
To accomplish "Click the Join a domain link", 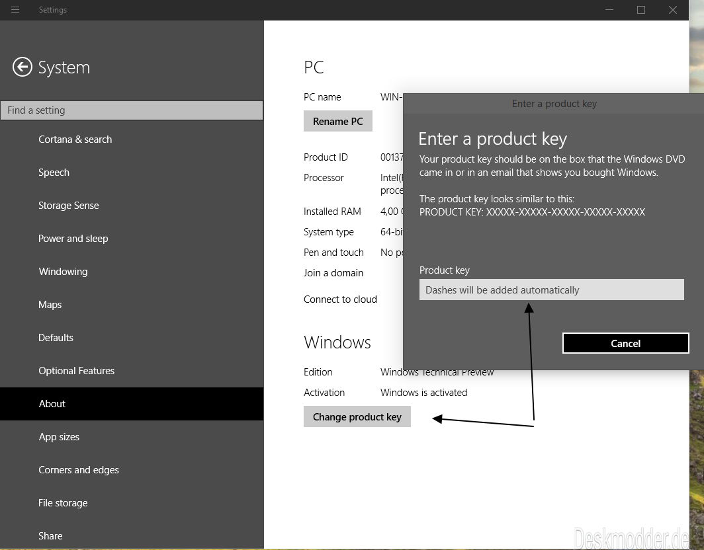I will click(x=333, y=273).
